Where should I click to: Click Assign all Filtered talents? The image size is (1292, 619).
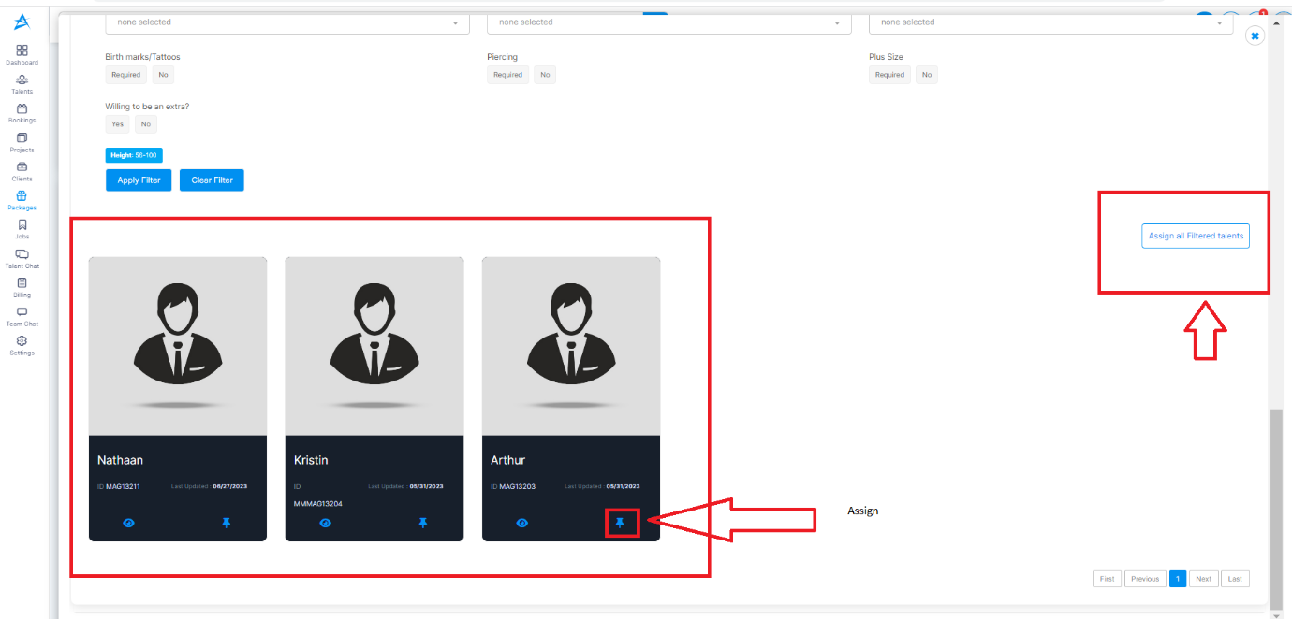pyautogui.click(x=1196, y=236)
